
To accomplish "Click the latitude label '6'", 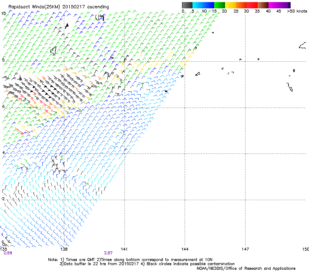I will pyautogui.click(x=3, y=106).
